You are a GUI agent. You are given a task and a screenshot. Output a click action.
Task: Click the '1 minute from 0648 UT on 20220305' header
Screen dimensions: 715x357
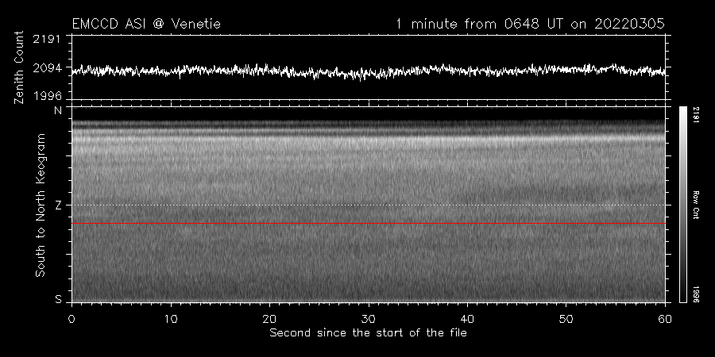tap(530, 24)
